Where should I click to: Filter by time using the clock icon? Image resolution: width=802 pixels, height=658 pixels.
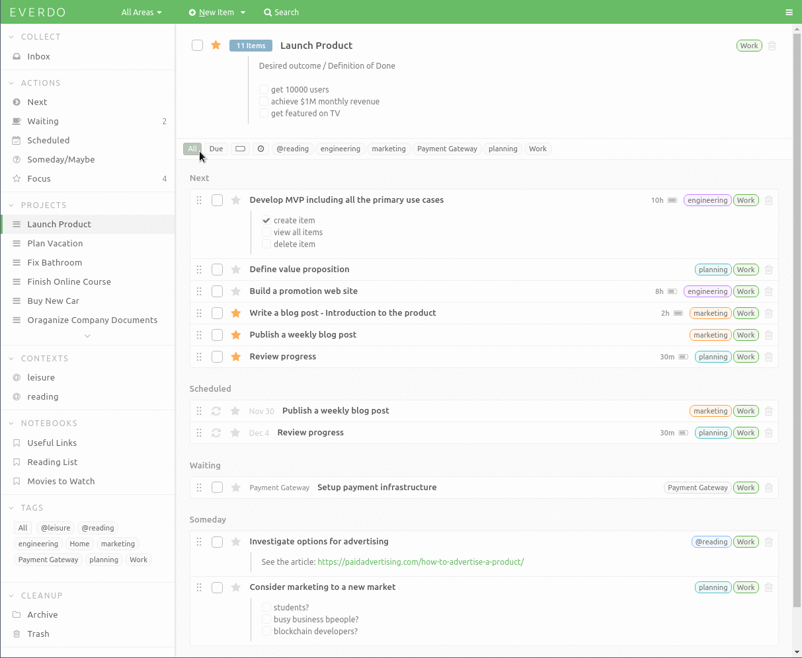pyautogui.click(x=261, y=149)
